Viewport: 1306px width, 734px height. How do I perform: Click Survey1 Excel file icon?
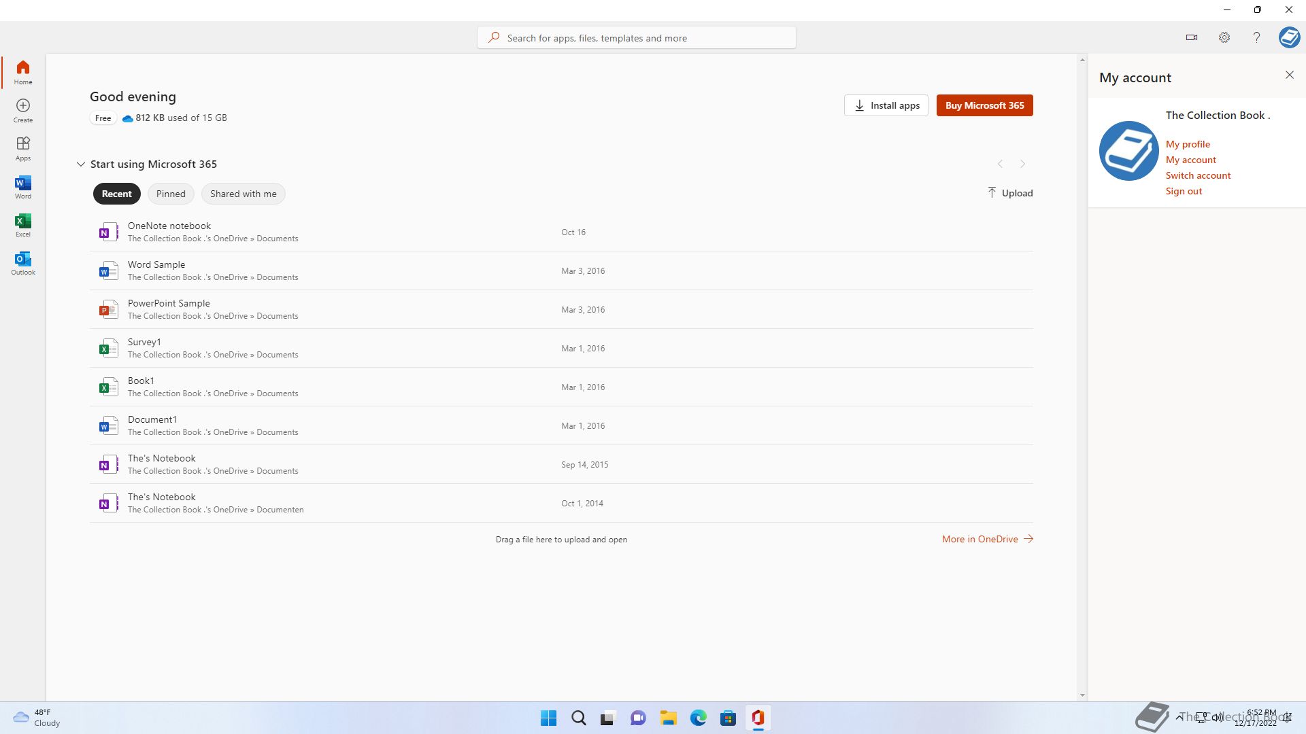[108, 349]
